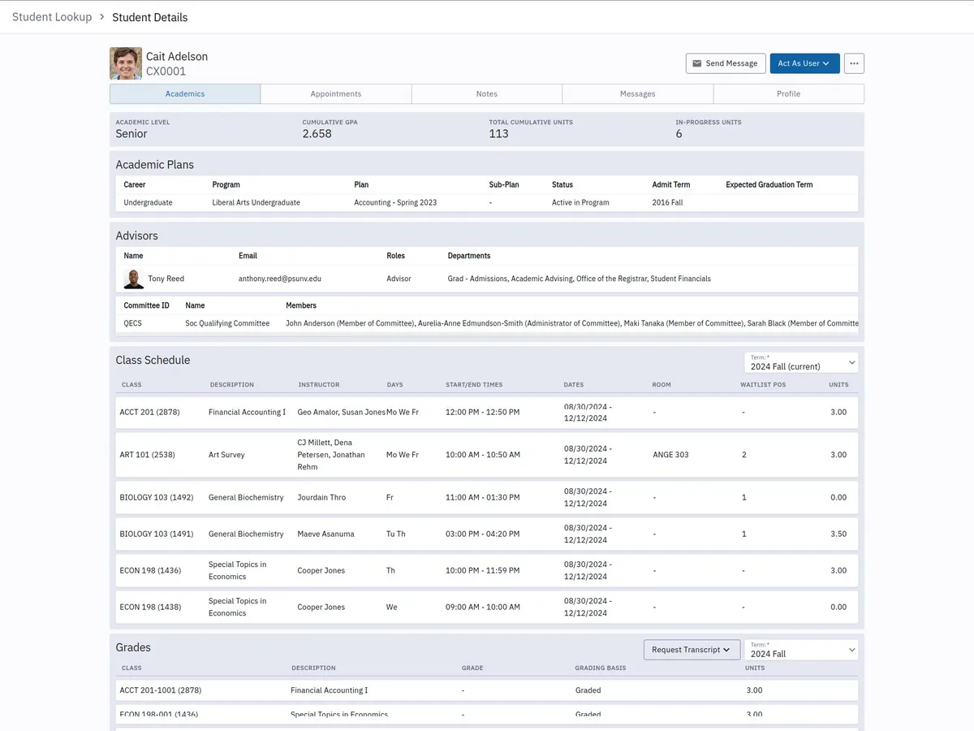Click the QECS committee row

click(x=133, y=323)
